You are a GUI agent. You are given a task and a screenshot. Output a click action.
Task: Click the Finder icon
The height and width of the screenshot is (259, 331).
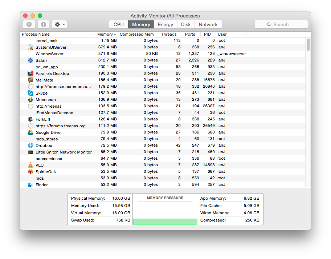point(30,185)
